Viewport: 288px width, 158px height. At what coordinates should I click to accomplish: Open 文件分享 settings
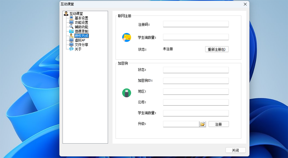click(x=81, y=45)
